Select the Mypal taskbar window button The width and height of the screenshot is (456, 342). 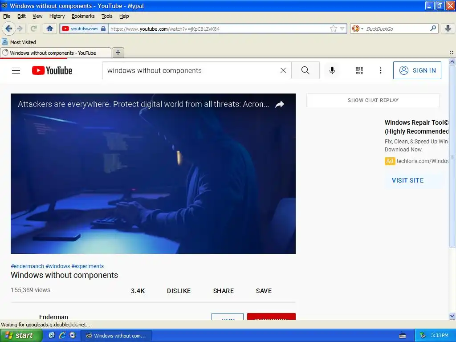tap(116, 336)
